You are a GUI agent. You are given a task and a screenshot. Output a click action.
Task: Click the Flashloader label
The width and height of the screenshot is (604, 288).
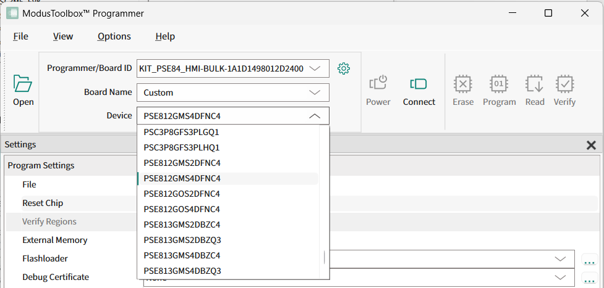tap(45, 258)
